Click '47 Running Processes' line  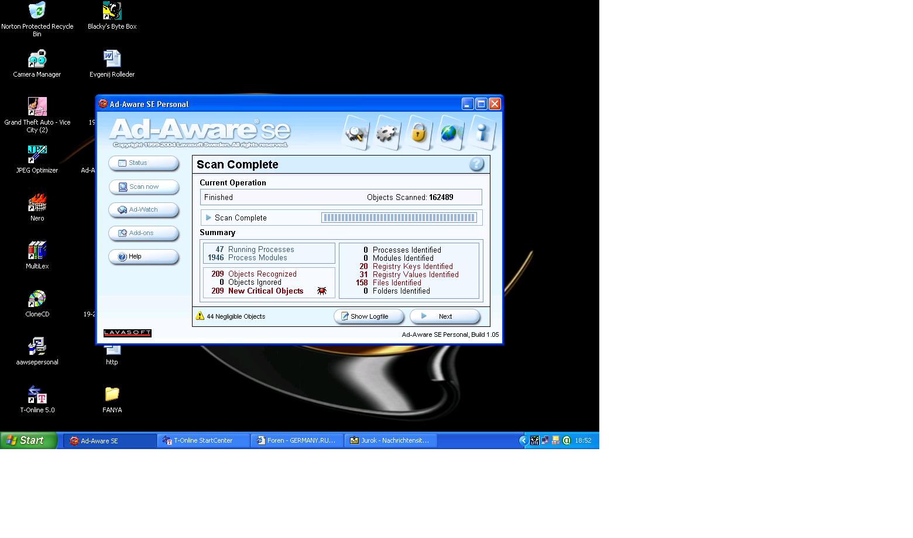[x=255, y=249]
